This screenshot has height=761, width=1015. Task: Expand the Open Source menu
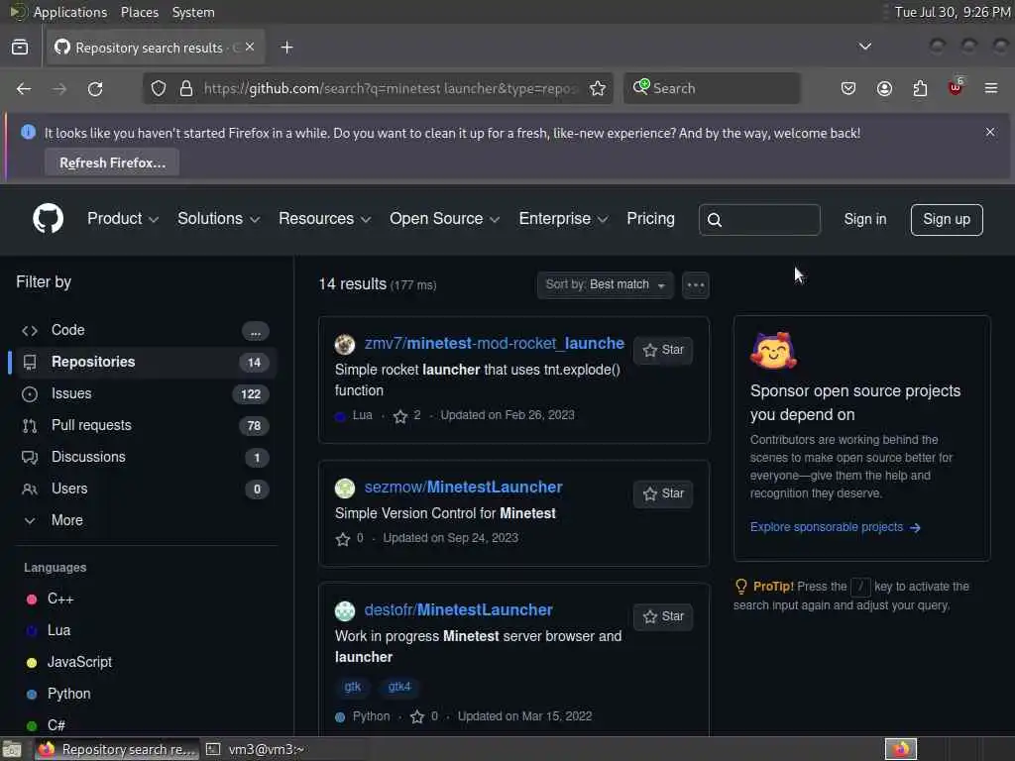(444, 219)
